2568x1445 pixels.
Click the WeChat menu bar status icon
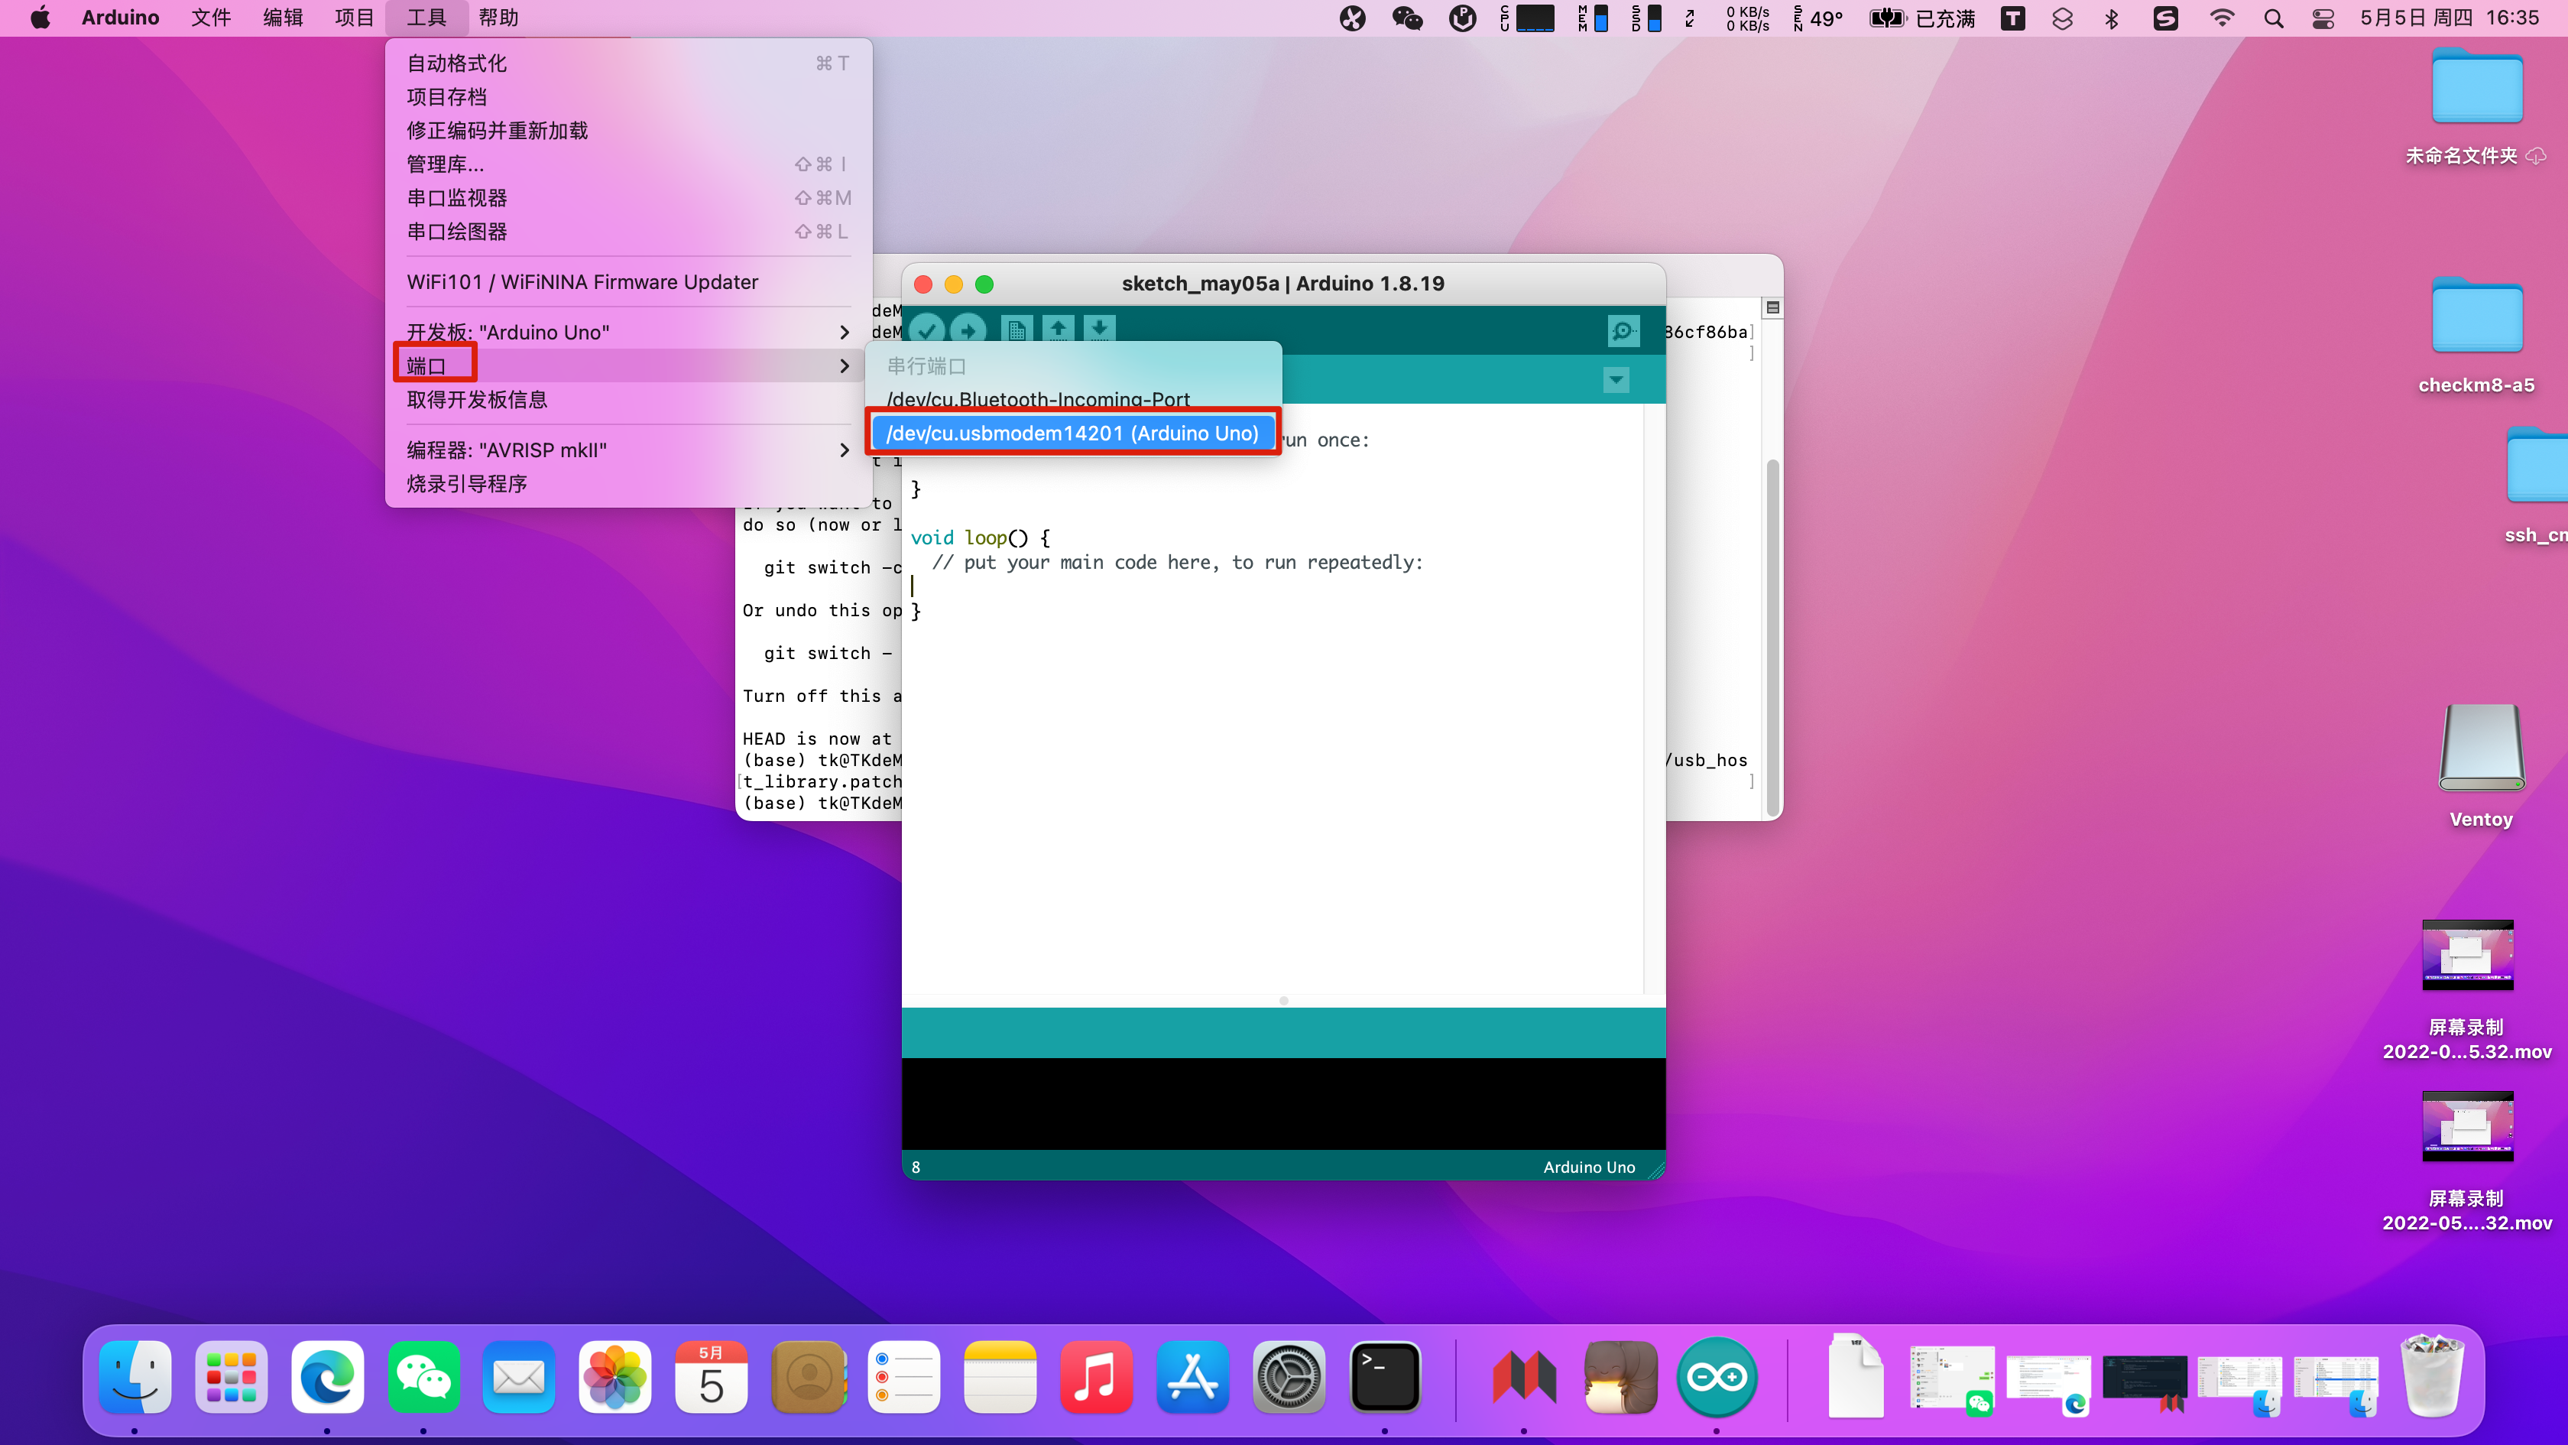pyautogui.click(x=1406, y=18)
